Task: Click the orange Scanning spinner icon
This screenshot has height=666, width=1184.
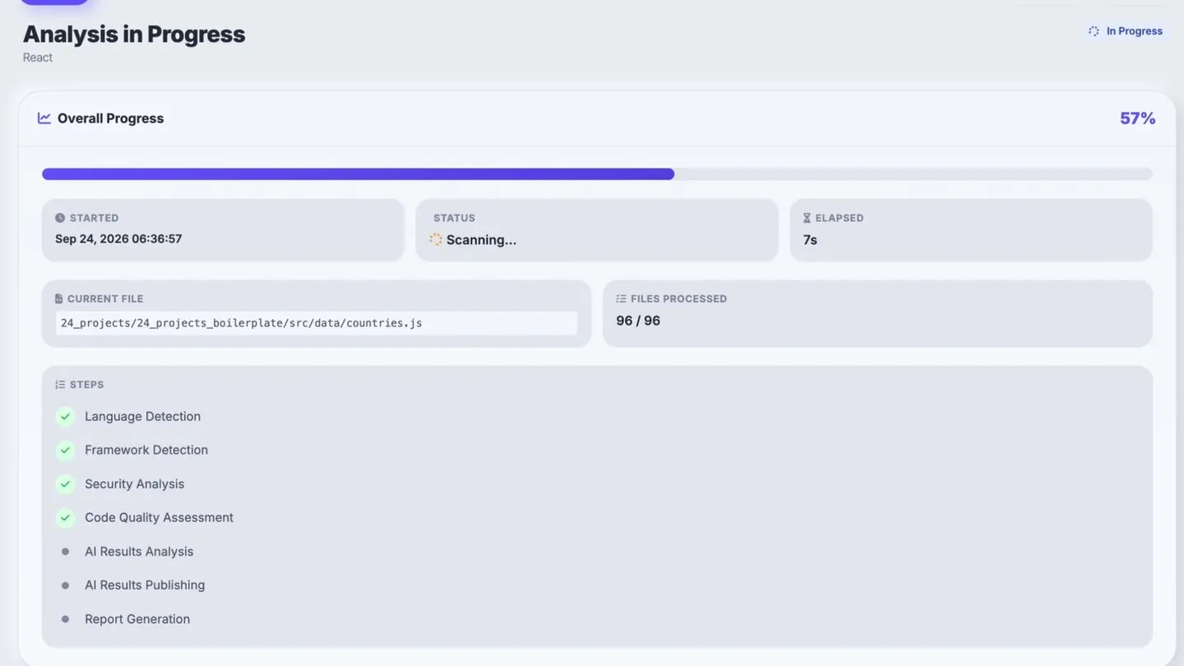Action: point(436,239)
